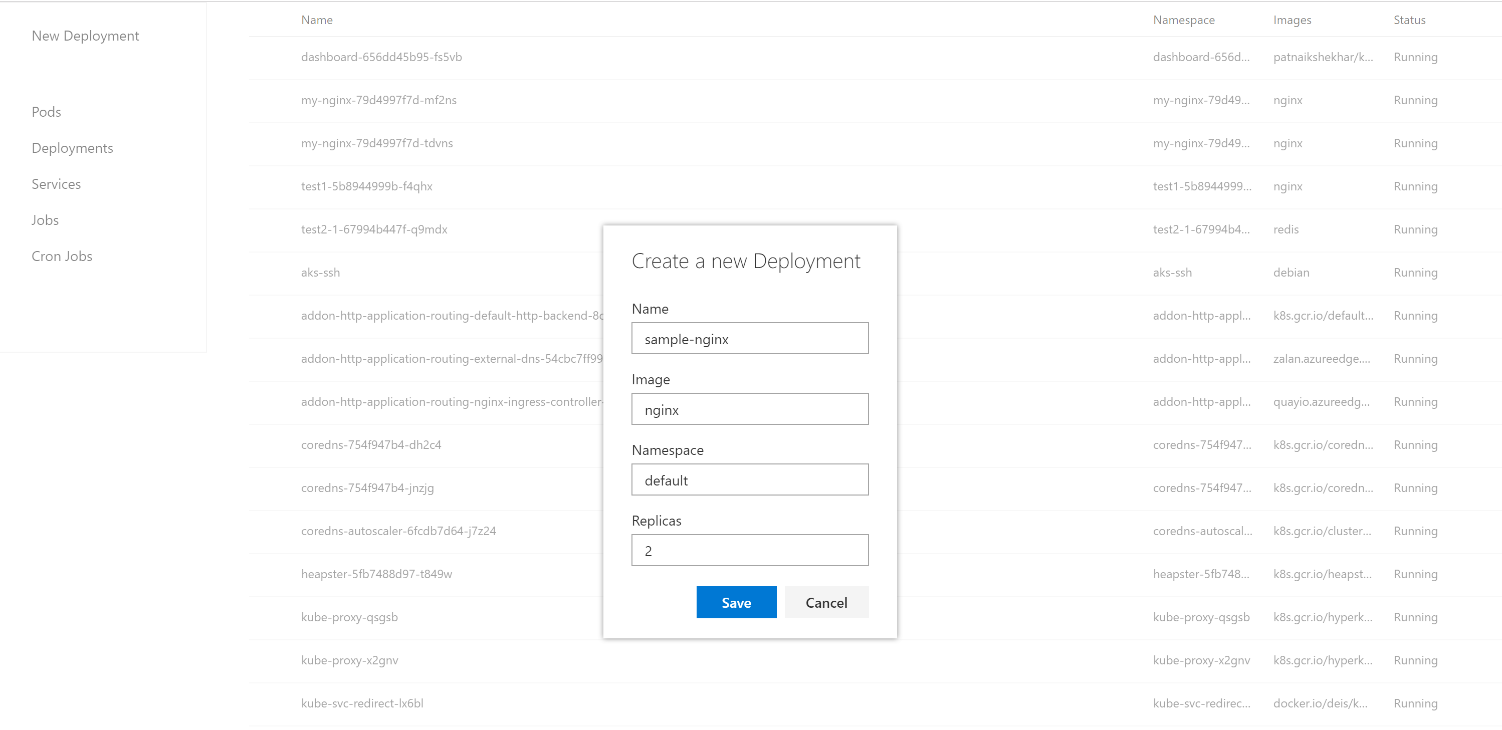Click the Image field containing nginx
This screenshot has width=1502, height=730.
pos(750,409)
